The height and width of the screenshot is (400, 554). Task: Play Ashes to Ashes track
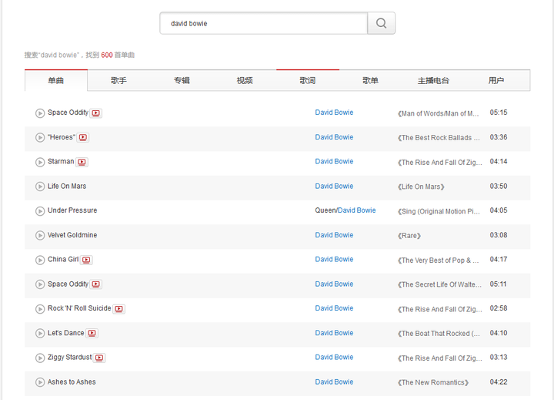[x=40, y=382]
